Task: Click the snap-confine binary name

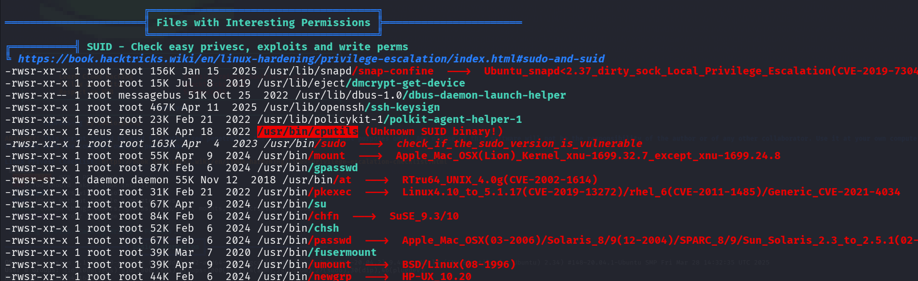Action: click(394, 71)
